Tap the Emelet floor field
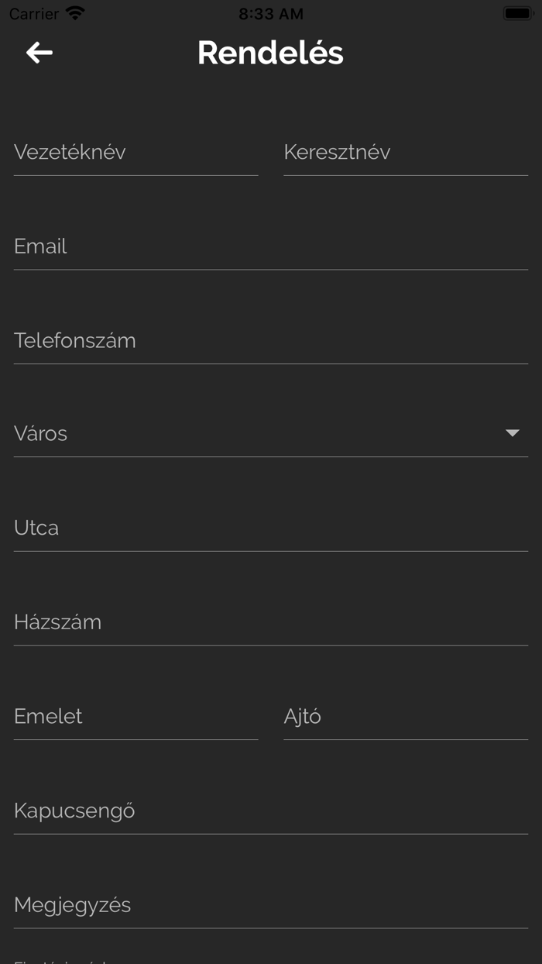Screen dimensions: 542x964 135,717
